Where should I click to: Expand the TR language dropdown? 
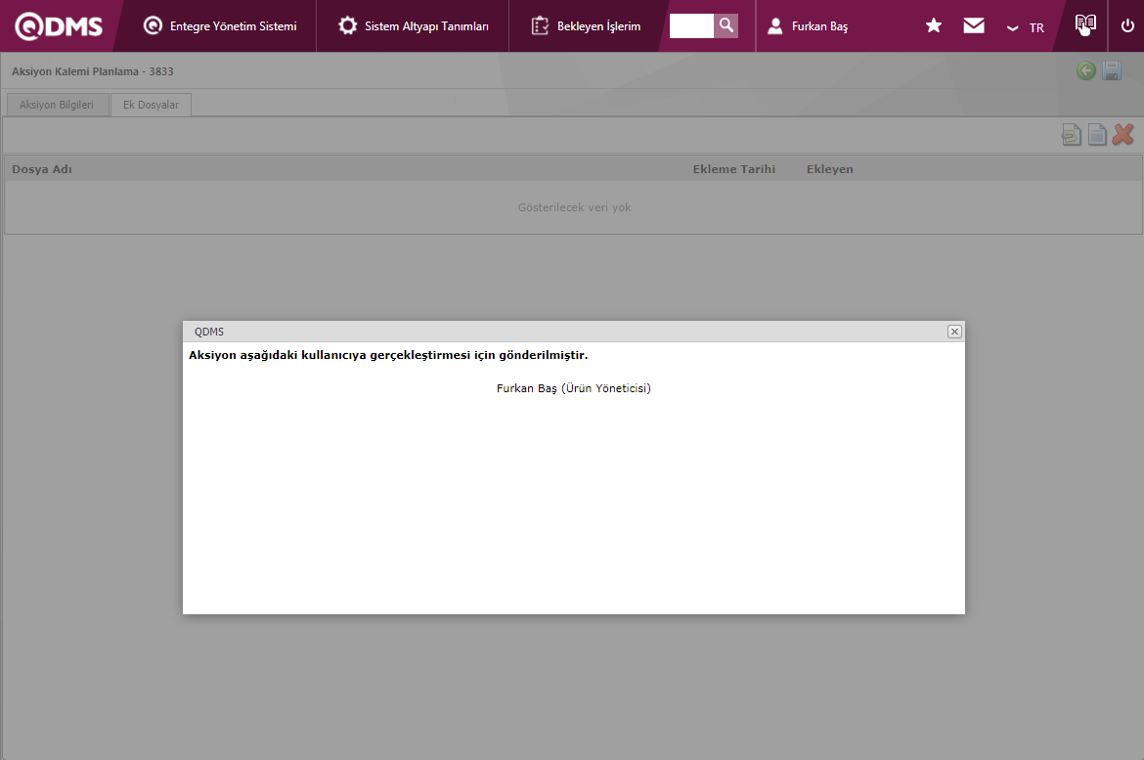1025,27
